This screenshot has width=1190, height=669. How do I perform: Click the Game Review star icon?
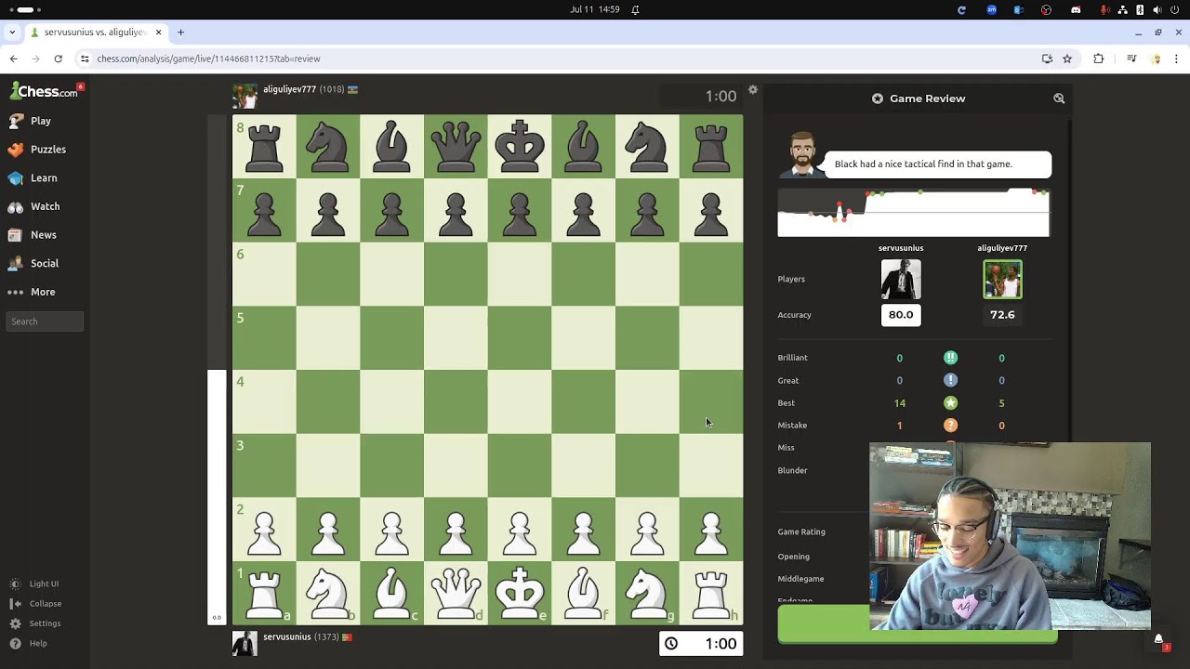click(x=878, y=98)
